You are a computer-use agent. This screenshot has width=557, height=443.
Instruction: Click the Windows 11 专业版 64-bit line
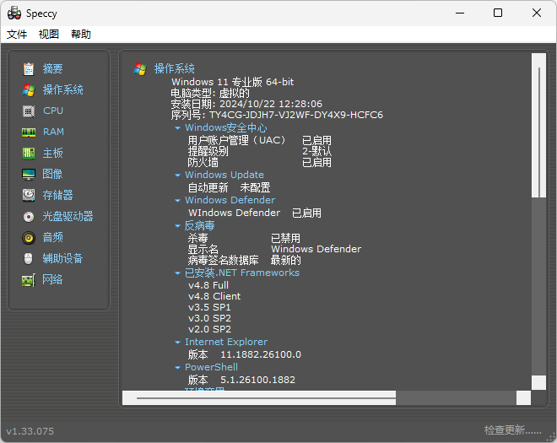pos(233,82)
